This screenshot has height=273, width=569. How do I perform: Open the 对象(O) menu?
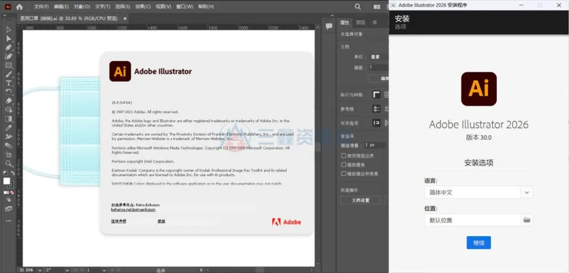click(82, 7)
